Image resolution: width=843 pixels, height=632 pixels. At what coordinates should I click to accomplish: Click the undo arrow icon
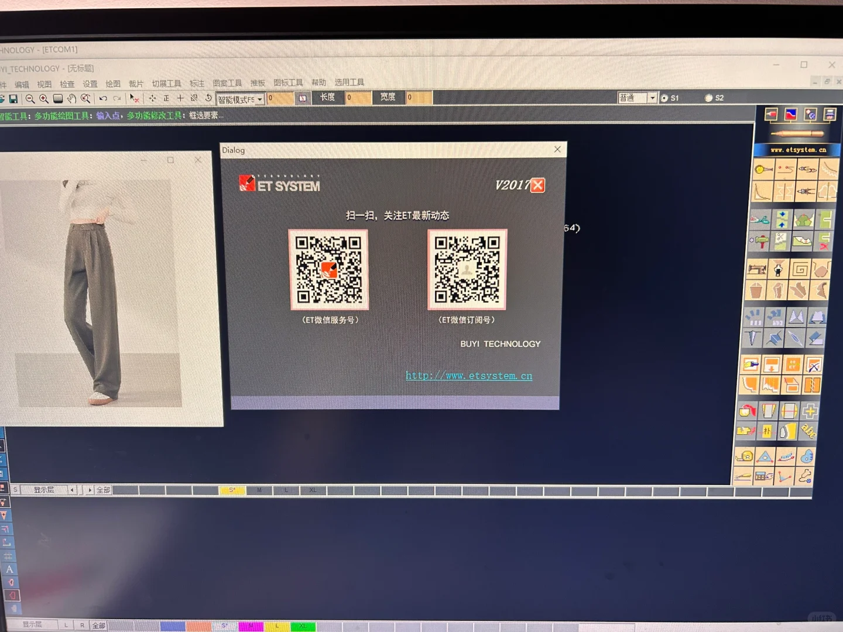point(103,98)
